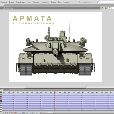The image size is (114, 114).
Task: Select the magenta layer's keyframe at frame 160
Action: tap(41, 101)
